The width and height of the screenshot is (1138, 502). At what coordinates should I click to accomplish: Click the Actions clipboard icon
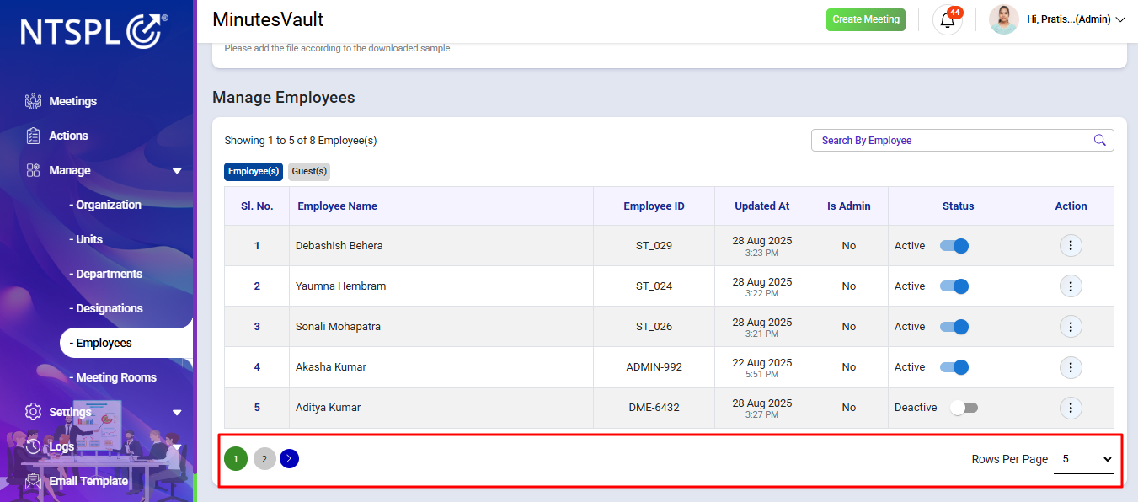33,136
